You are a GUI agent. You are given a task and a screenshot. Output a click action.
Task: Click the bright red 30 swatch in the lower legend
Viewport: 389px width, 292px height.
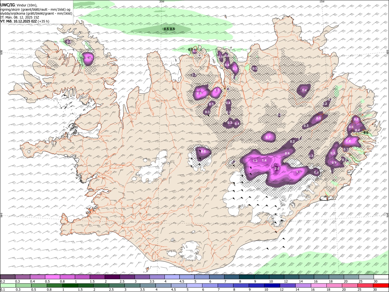click(x=381, y=285)
